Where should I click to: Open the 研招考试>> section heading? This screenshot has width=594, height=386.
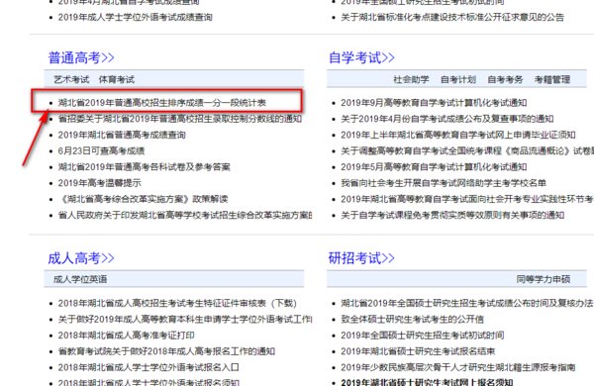click(361, 258)
